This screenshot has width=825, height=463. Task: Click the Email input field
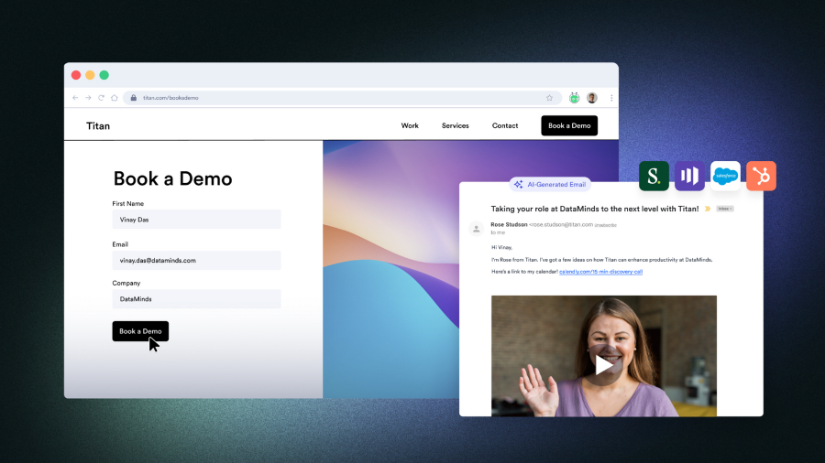[x=196, y=261]
